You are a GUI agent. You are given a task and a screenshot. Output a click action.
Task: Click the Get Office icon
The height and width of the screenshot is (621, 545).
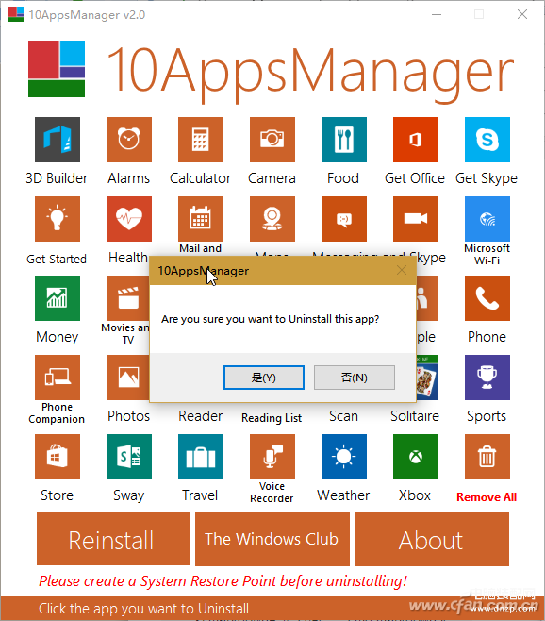(x=416, y=140)
